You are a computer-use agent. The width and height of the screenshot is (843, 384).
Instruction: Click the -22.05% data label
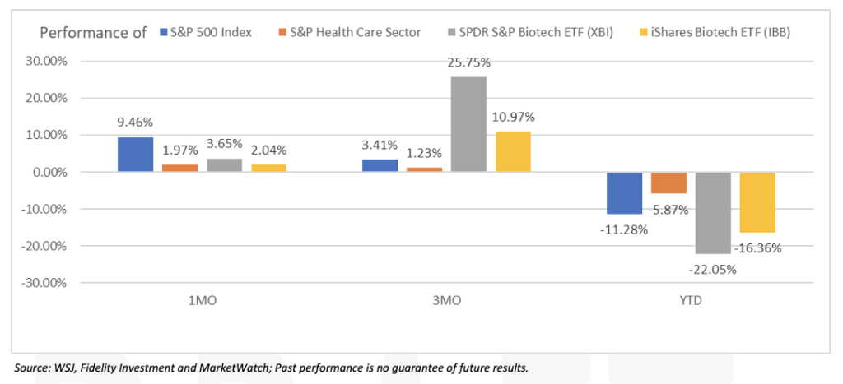click(715, 266)
